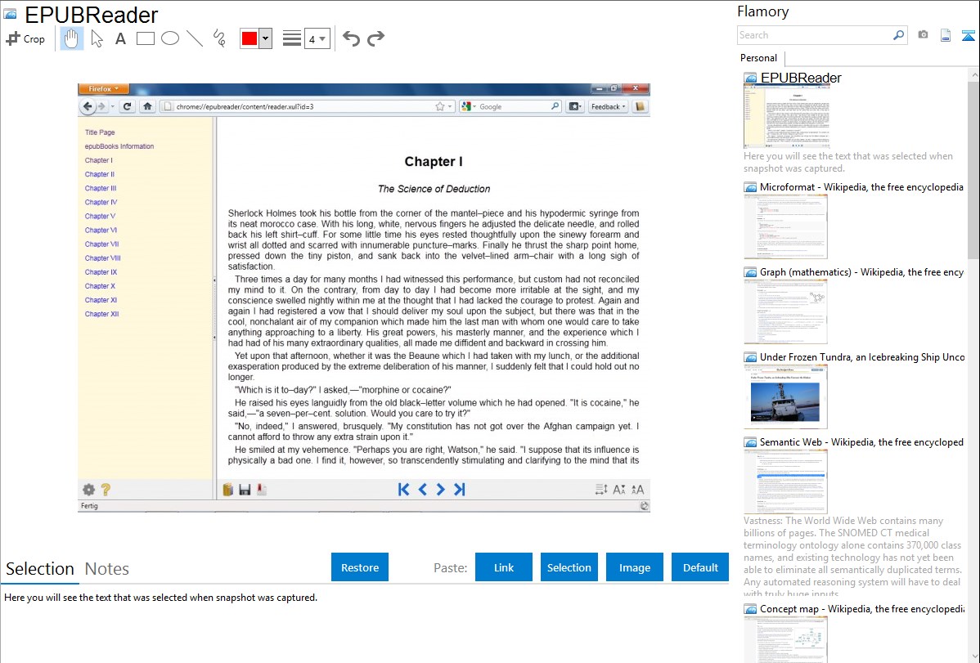This screenshot has width=980, height=663.
Task: Click the redo arrow
Action: 375,38
